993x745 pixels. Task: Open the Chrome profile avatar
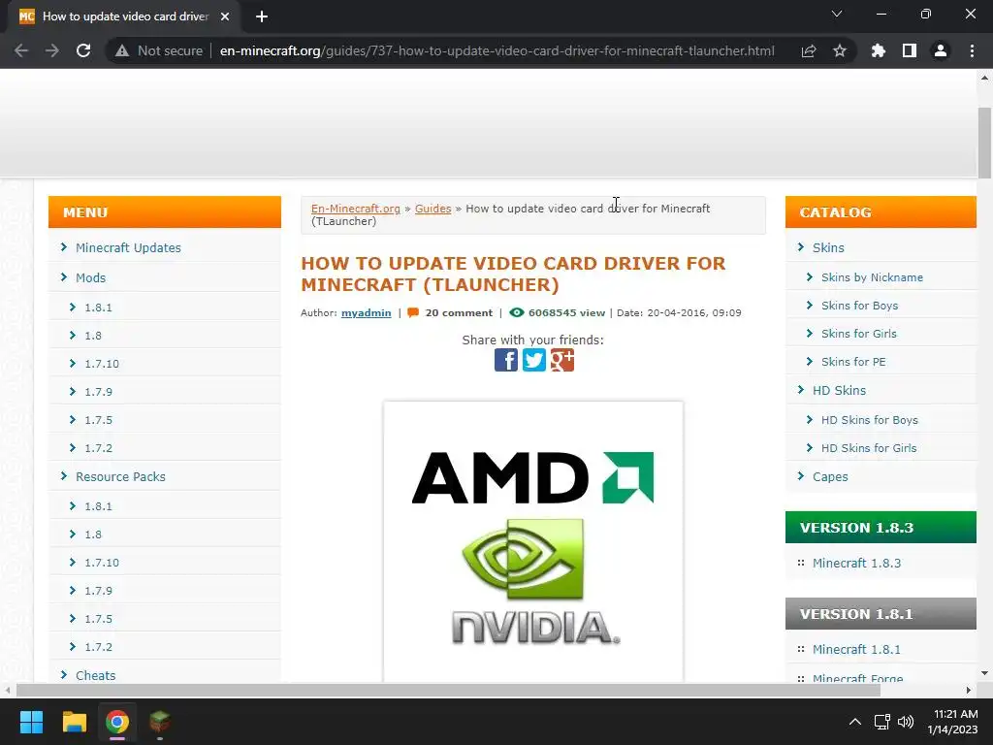pyautogui.click(x=941, y=50)
